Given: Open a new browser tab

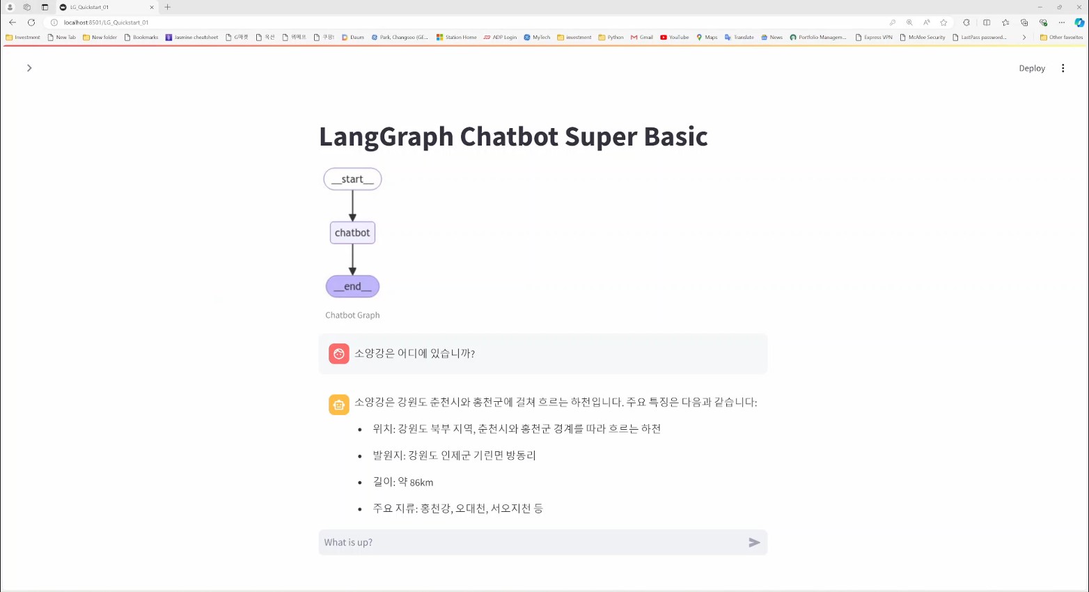Looking at the screenshot, I should 167,7.
